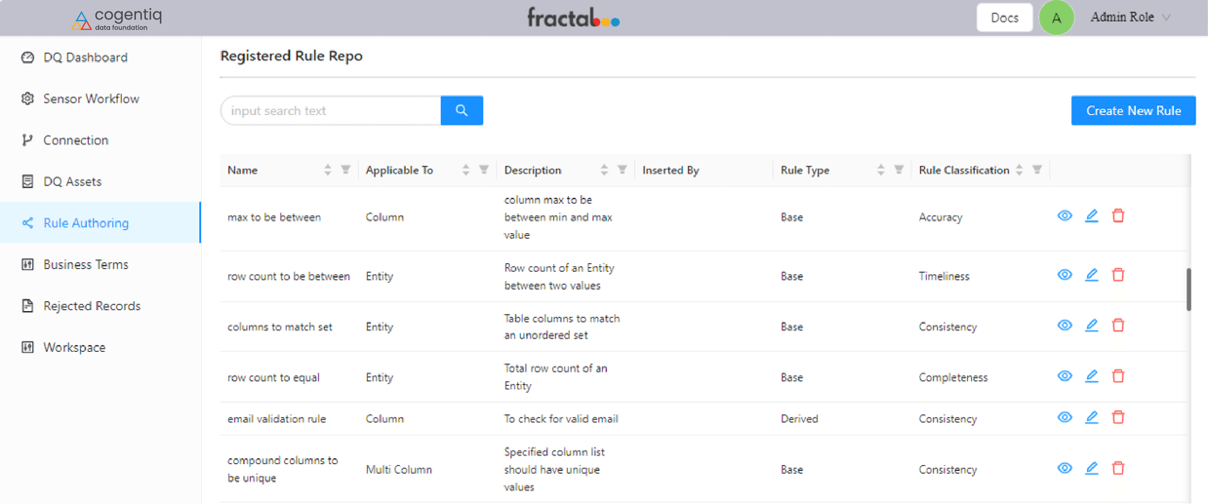The height and width of the screenshot is (504, 1208).
Task: Edit the 'max to be between' rule
Action: 1092,216
